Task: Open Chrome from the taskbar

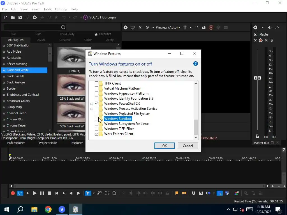Action: pos(48,209)
